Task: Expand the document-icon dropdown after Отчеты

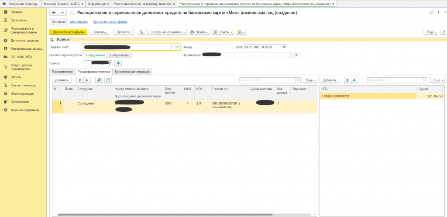Action: (x=241, y=32)
